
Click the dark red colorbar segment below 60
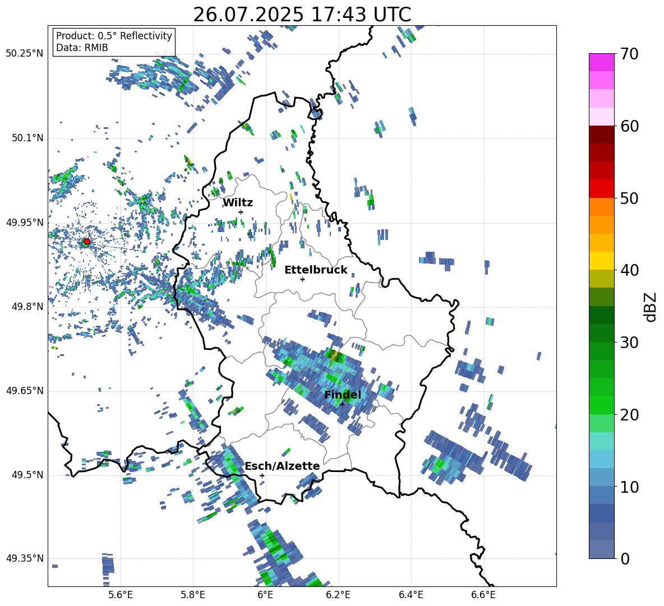(602, 135)
